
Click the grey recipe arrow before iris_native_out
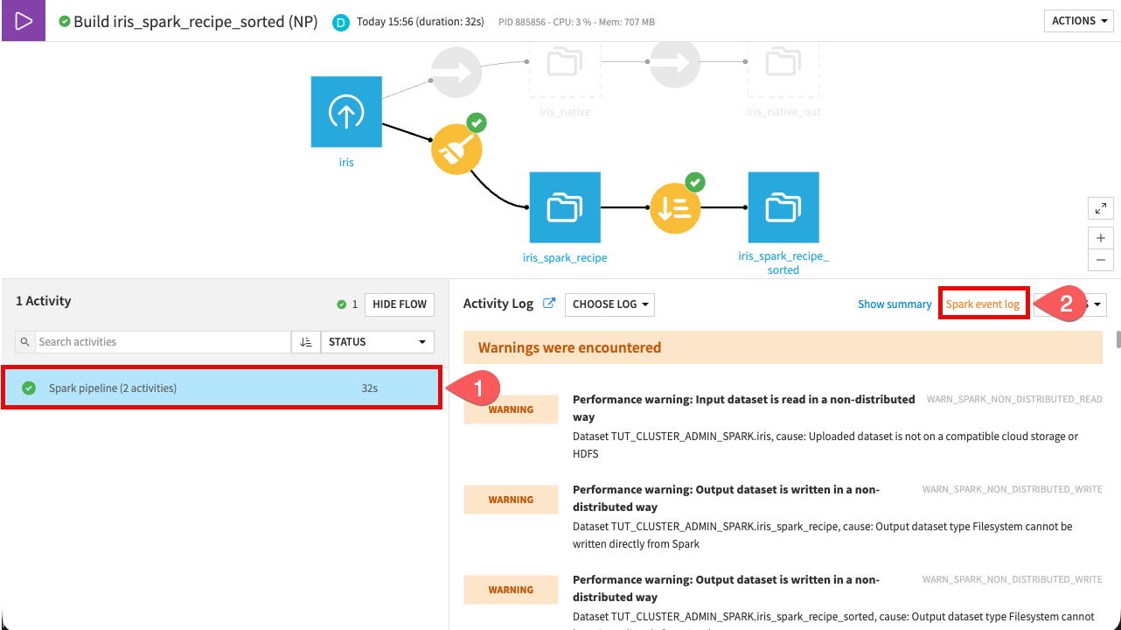pyautogui.click(x=675, y=63)
